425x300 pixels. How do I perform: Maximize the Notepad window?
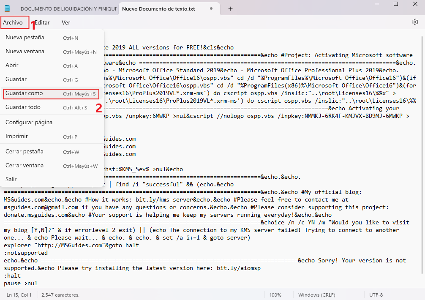pyautogui.click(x=396, y=4)
